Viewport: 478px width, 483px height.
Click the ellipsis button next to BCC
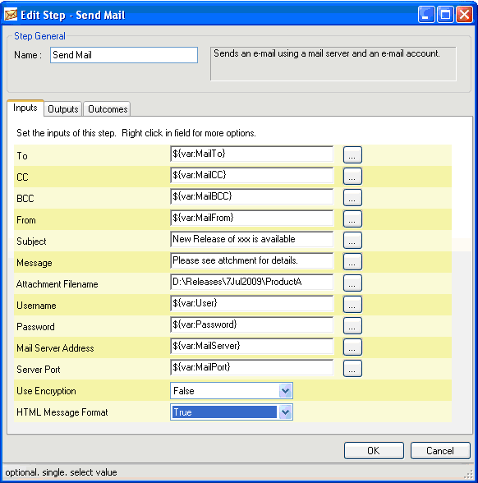[352, 197]
